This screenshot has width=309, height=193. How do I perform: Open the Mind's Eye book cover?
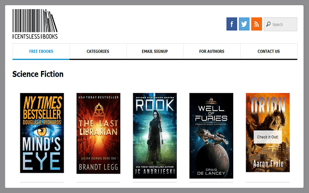42,133
